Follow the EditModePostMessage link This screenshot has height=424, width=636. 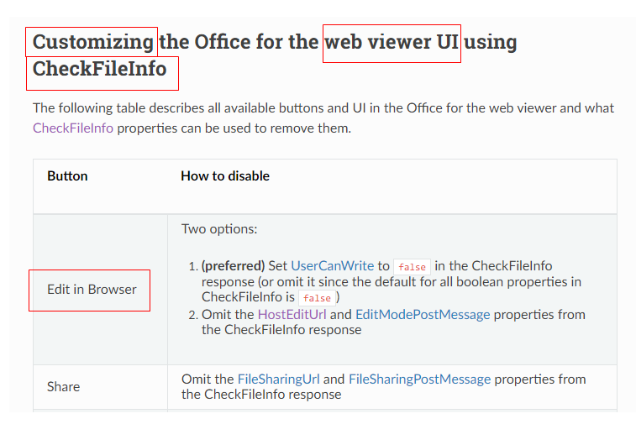[x=423, y=315]
